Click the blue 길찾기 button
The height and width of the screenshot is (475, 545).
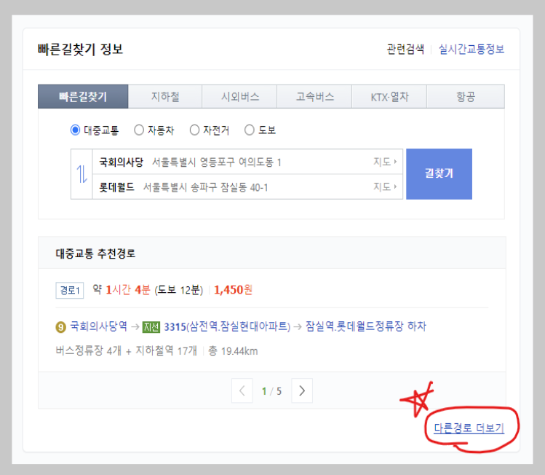(x=439, y=174)
